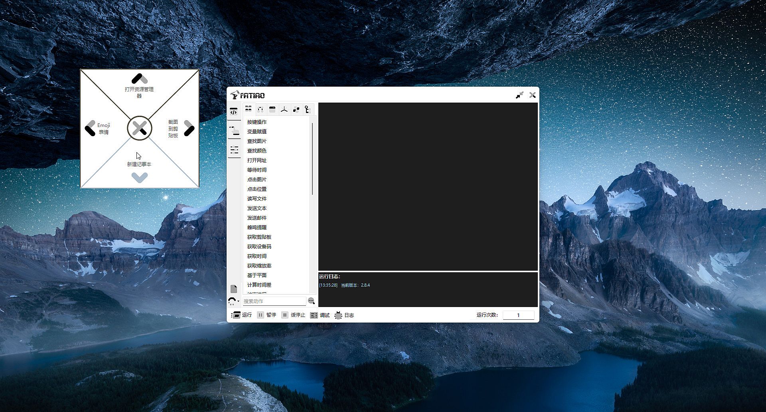
Task: Click the dark script editor area
Action: pyautogui.click(x=428, y=186)
